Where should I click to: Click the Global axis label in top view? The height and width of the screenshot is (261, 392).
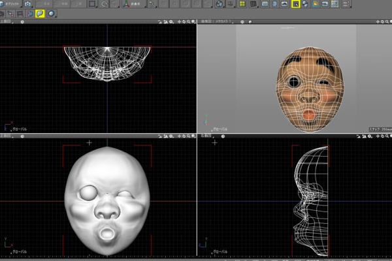pos(20,129)
